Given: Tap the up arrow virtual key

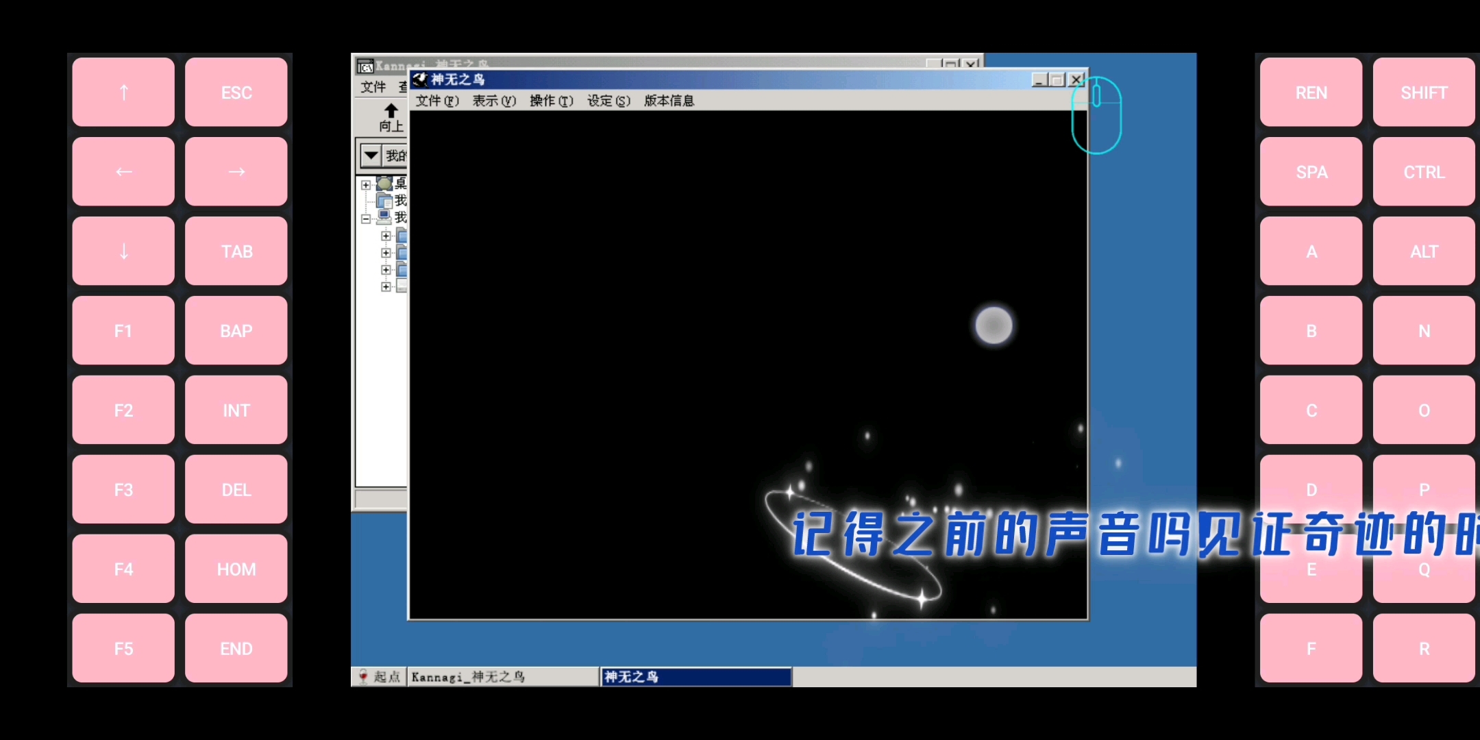Looking at the screenshot, I should pos(123,92).
